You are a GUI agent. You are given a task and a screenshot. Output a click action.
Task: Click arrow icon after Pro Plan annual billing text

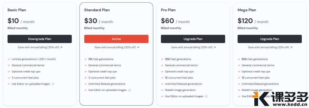tap(215, 47)
